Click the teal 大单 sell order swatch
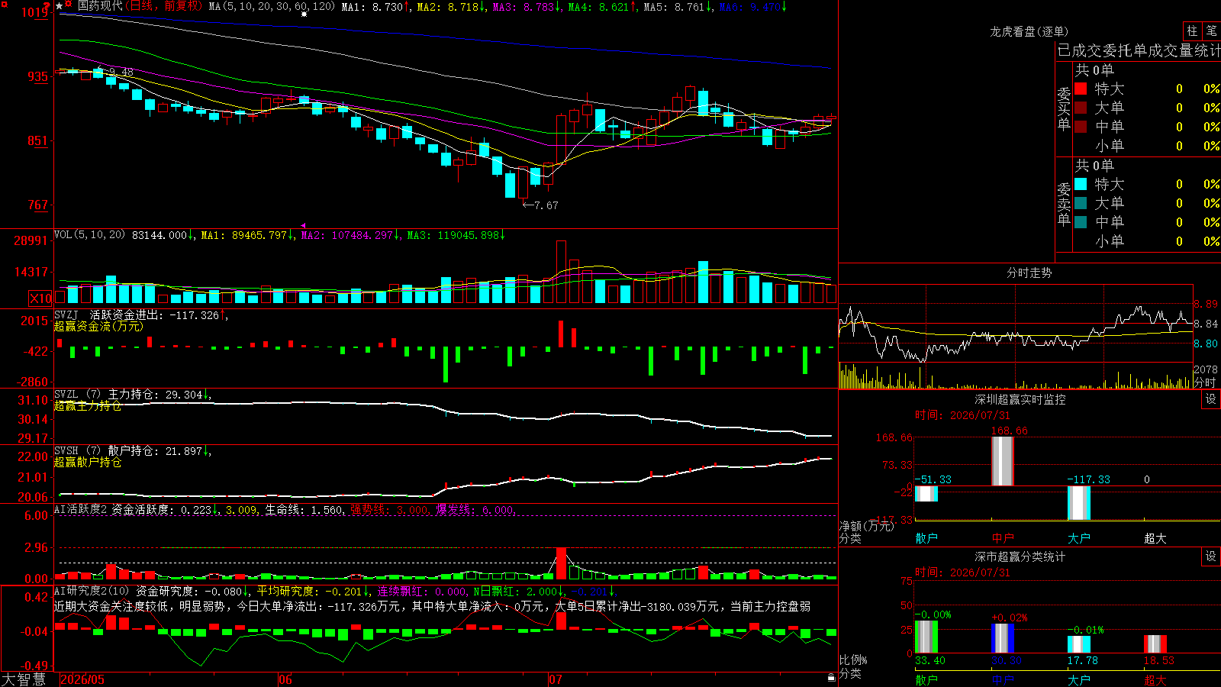 pos(1081,203)
